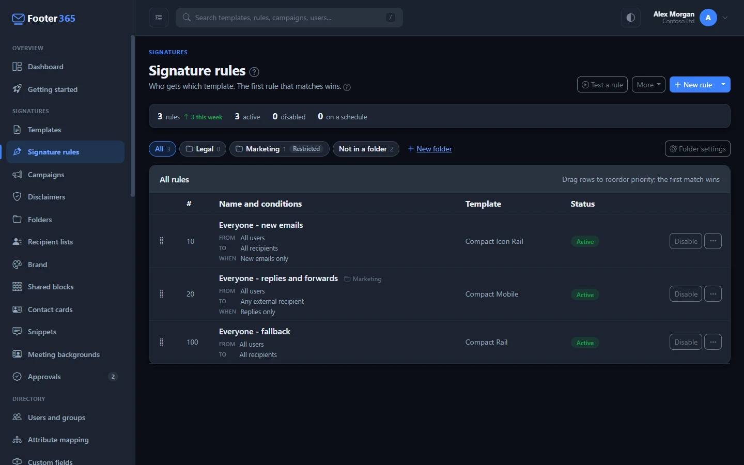Click the Folders sidebar icon

click(x=17, y=219)
